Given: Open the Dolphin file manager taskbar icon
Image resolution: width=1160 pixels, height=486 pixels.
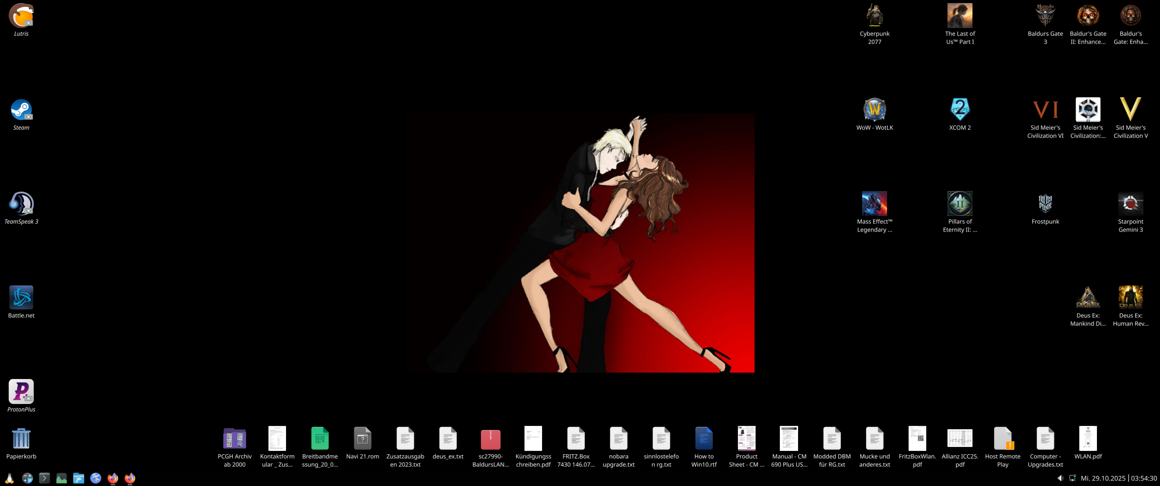Looking at the screenshot, I should click(x=78, y=478).
